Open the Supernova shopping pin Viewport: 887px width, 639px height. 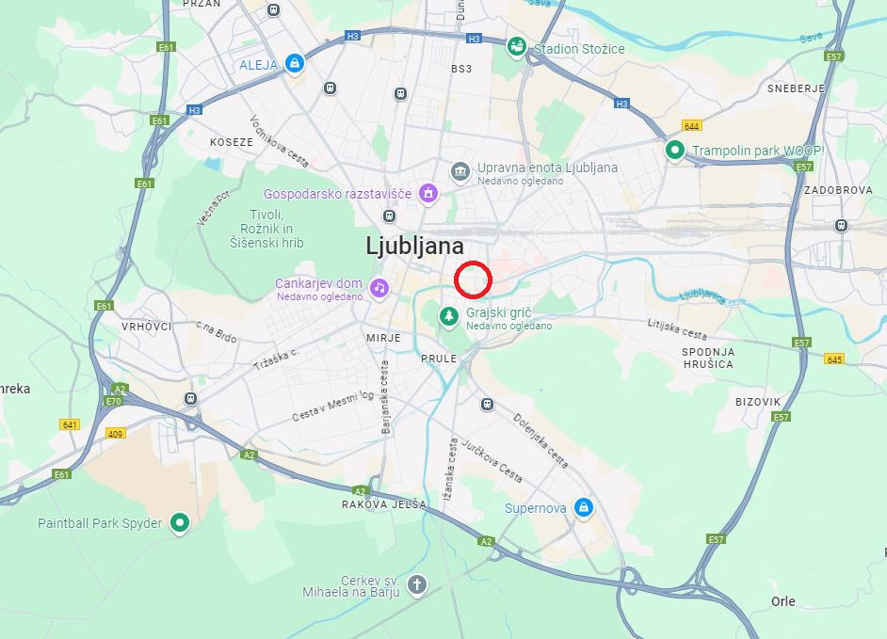[584, 507]
